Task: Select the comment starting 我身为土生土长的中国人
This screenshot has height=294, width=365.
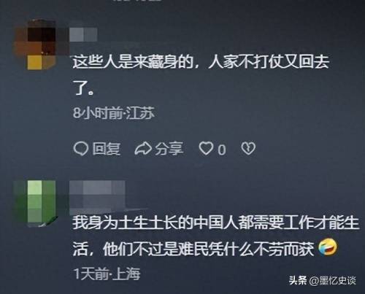Action: click(x=216, y=236)
